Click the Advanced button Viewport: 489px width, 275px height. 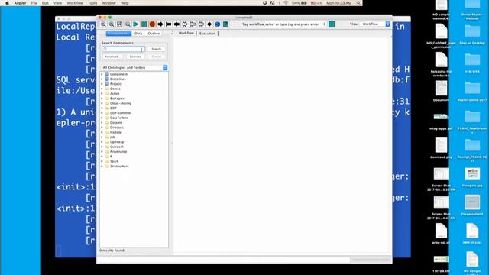point(112,57)
